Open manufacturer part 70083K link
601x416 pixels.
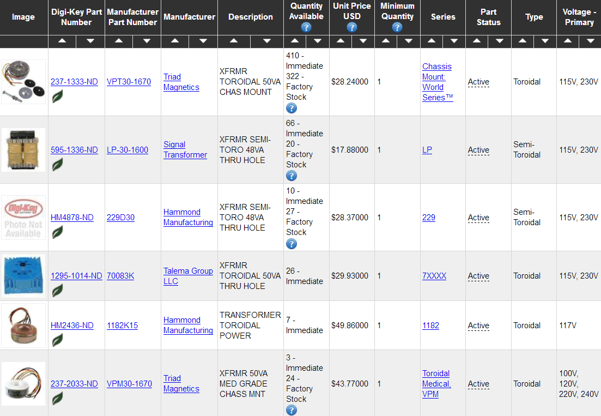coord(120,276)
